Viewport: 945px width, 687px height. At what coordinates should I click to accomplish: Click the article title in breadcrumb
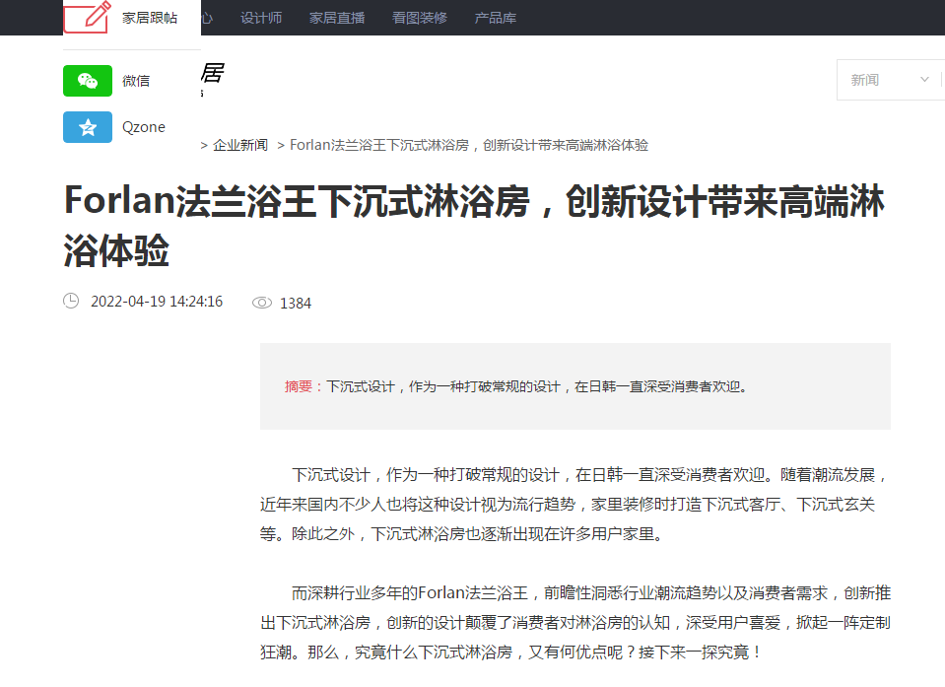tap(469, 145)
